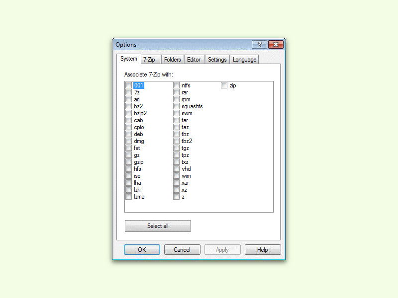
Task: Check the txz checkbox
Action: tap(177, 162)
